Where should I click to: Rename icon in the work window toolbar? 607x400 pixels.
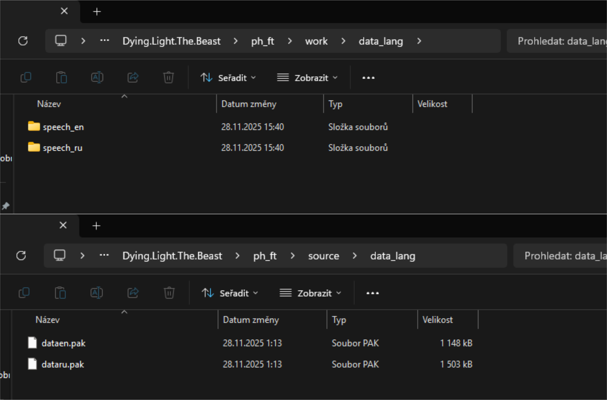(97, 77)
